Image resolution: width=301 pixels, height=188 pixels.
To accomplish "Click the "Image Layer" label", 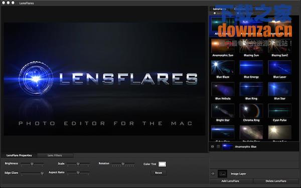I will [x=238, y=174].
